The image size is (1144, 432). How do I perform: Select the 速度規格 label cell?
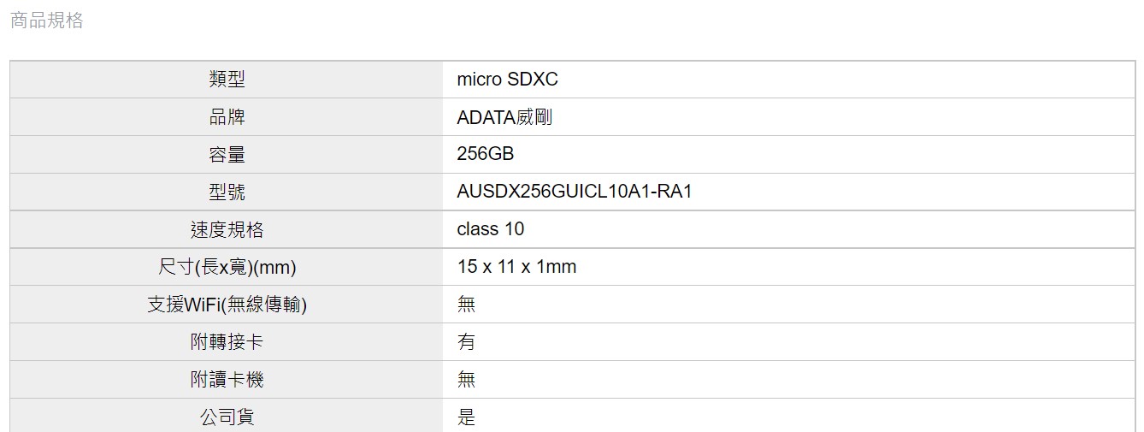pos(227,230)
